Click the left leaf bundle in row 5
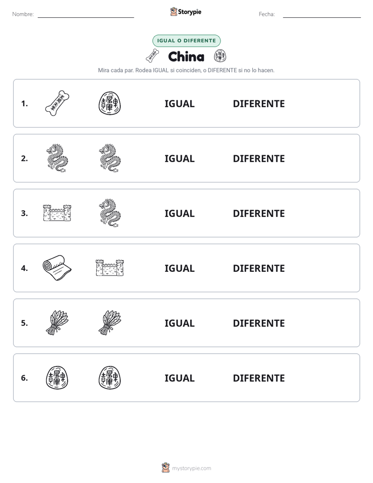This screenshot has height=483, width=373. (57, 323)
